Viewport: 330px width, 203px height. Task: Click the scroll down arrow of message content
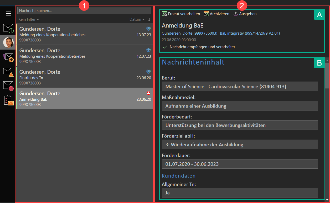327,199
